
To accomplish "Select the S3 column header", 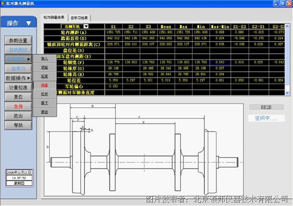I will click(x=149, y=26).
